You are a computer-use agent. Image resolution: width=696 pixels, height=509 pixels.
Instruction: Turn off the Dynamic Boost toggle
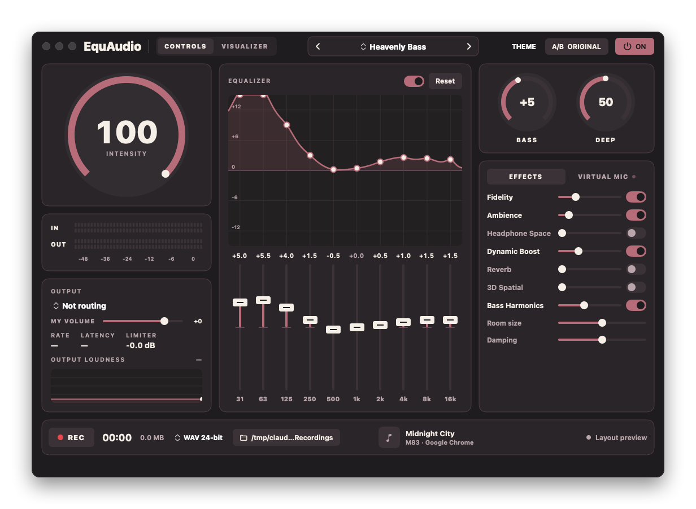tap(636, 251)
